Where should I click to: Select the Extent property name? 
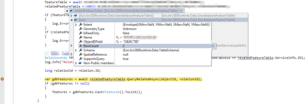(88, 25)
